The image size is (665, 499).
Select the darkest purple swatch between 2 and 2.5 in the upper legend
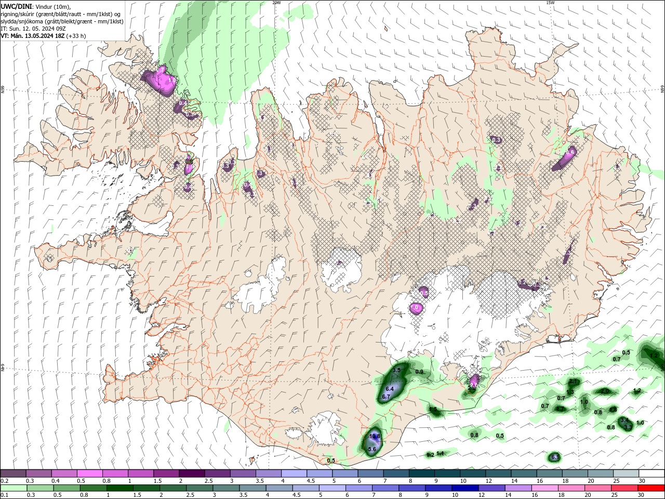pos(192,474)
